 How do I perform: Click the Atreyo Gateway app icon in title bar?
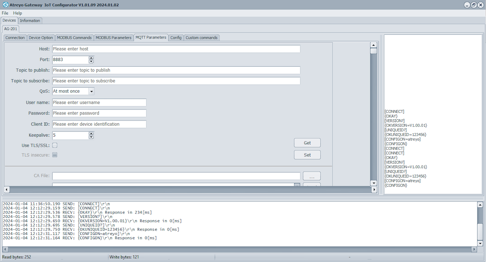pyautogui.click(x=6, y=5)
